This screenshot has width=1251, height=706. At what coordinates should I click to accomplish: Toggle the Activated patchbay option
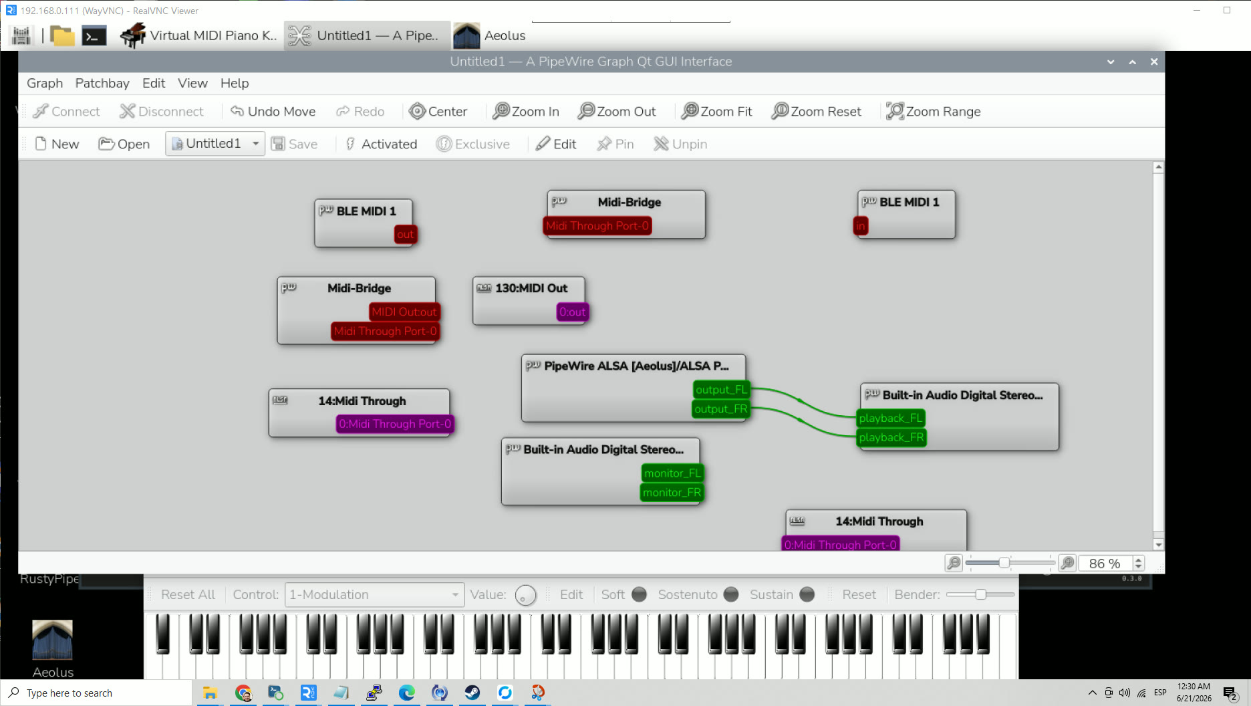[x=381, y=144]
